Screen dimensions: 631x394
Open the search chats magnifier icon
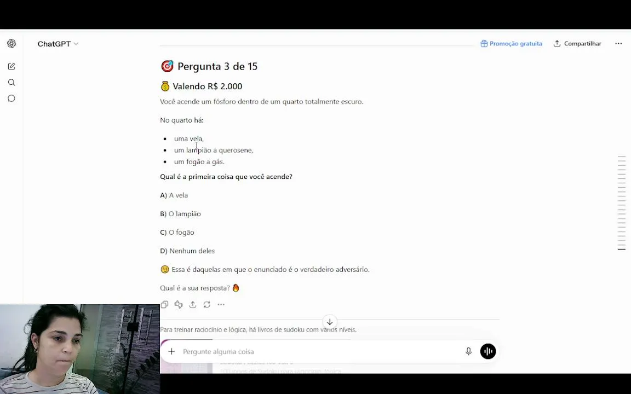pyautogui.click(x=12, y=83)
